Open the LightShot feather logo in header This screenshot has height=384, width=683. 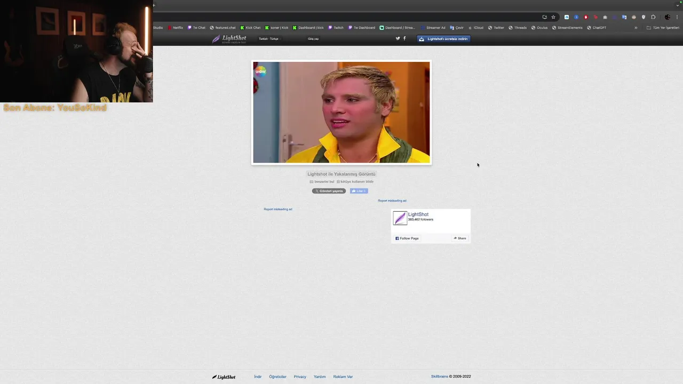pos(229,39)
